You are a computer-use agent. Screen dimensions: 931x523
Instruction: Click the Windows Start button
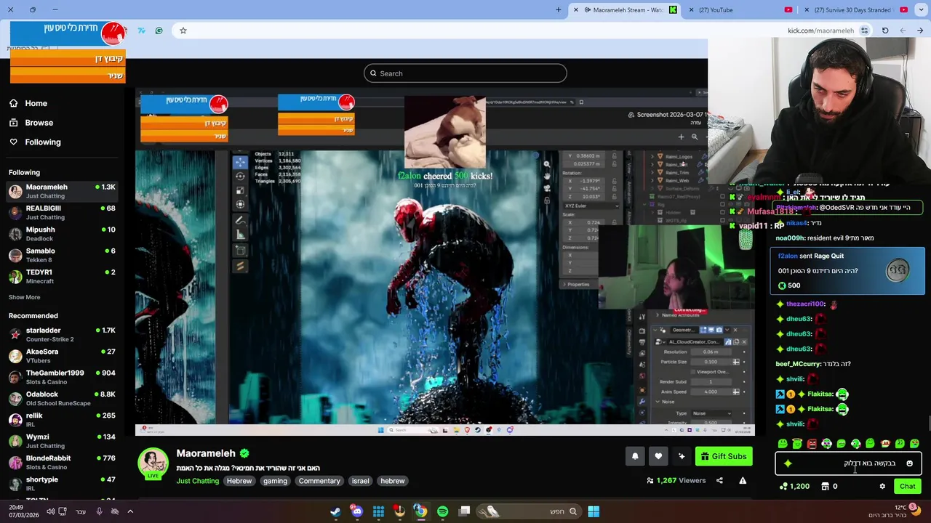594,511
